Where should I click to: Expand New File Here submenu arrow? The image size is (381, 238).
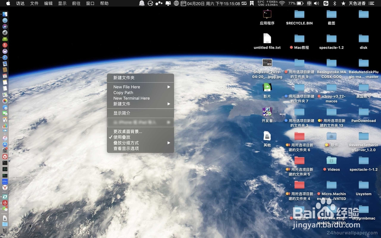pyautogui.click(x=169, y=87)
